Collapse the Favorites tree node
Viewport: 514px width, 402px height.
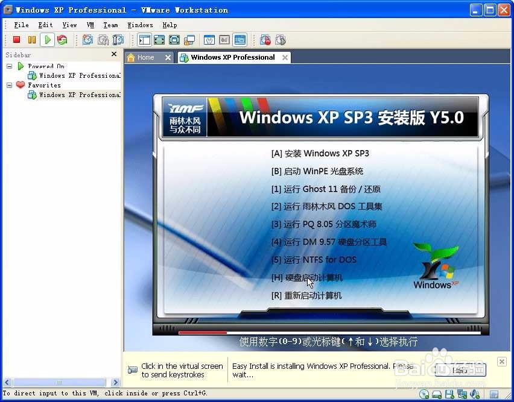point(9,85)
